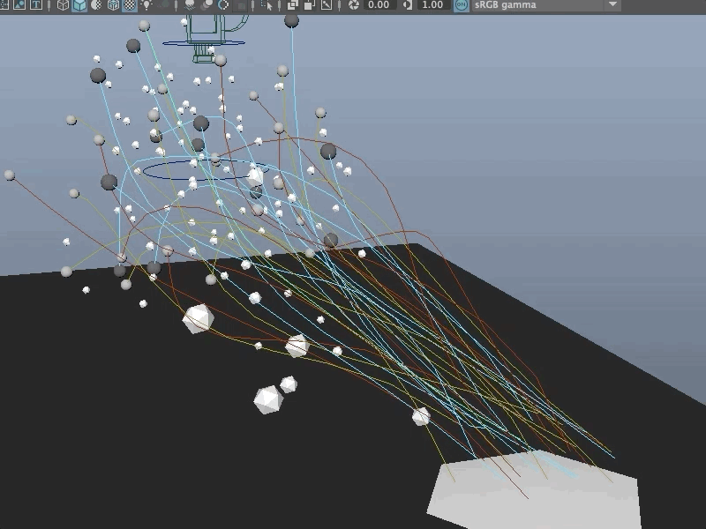Toggle Wireframe on Shaded icon

[113, 5]
